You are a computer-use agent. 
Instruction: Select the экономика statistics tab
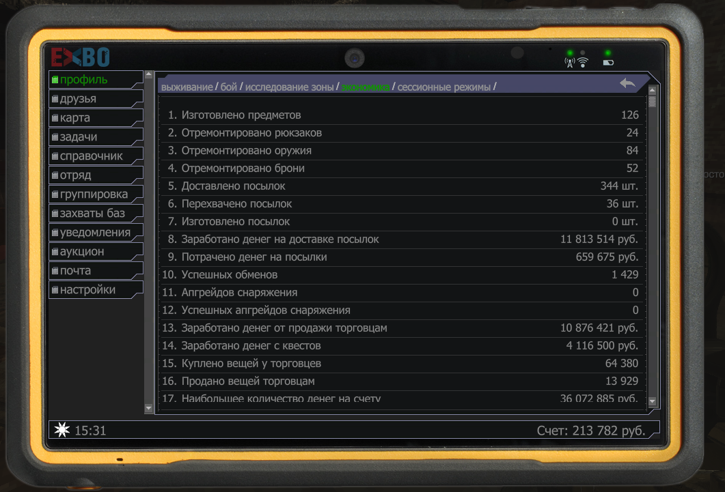(366, 87)
